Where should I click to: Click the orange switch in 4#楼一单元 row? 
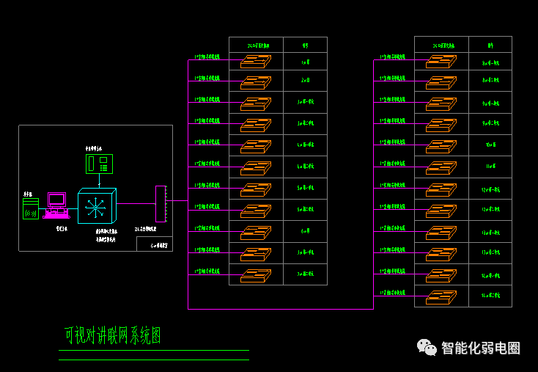click(256, 147)
